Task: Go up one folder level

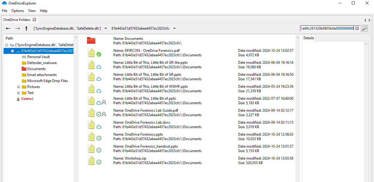Action: pyautogui.click(x=26, y=28)
